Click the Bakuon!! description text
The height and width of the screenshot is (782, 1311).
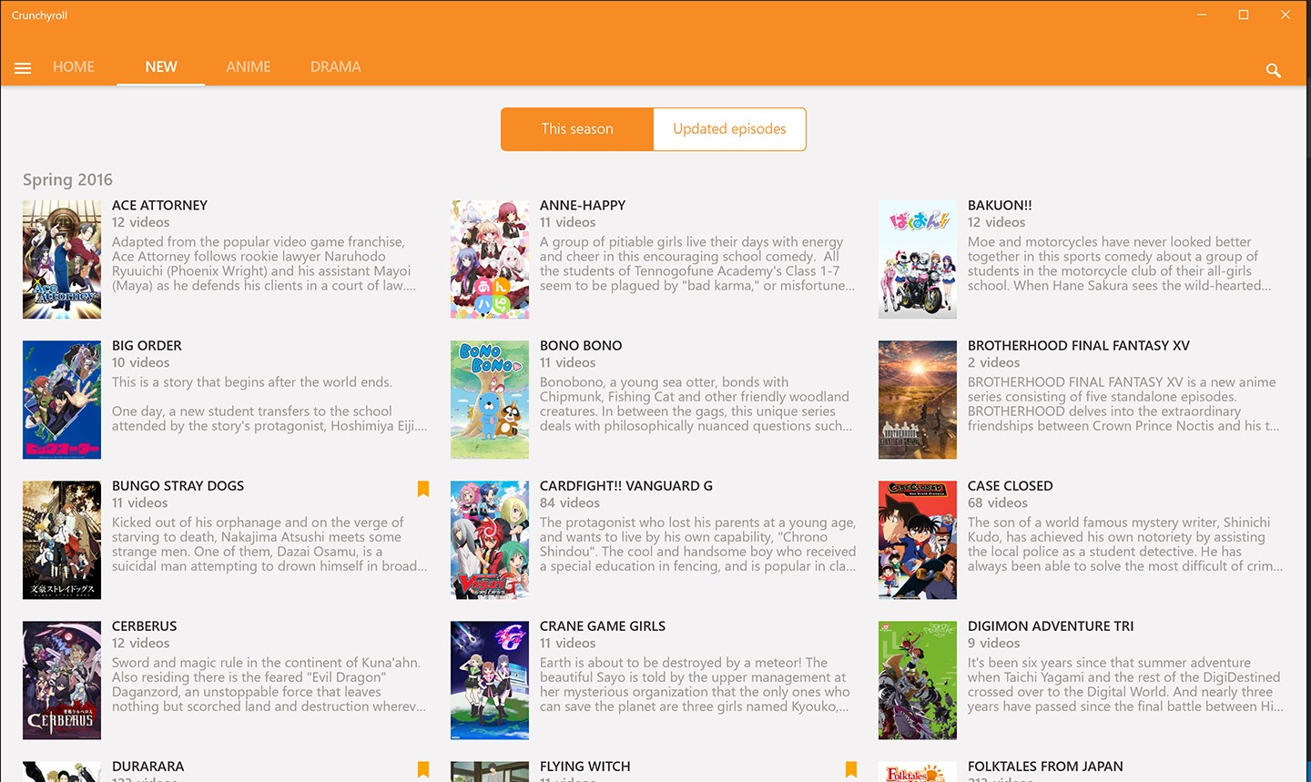[x=1120, y=264]
